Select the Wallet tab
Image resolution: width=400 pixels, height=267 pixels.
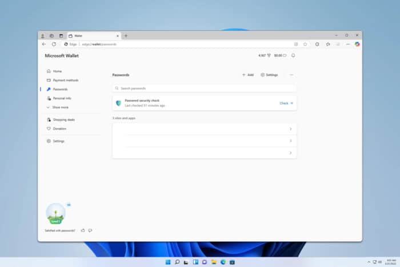coord(94,36)
